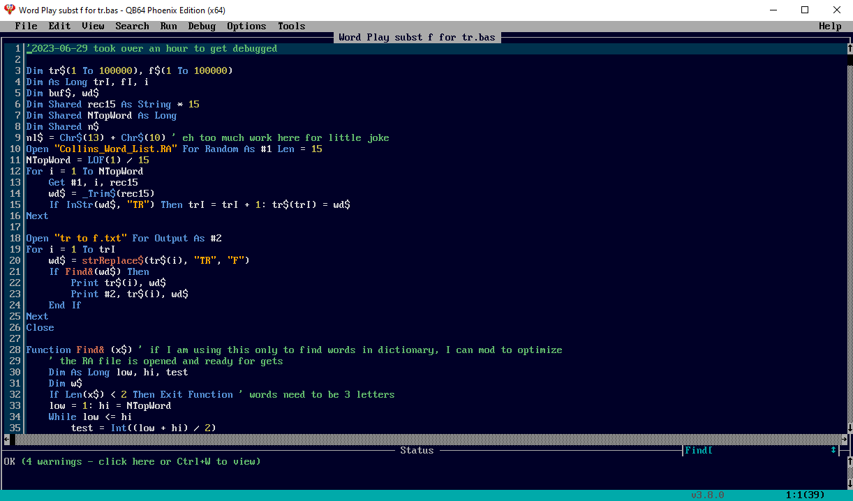Click the 'End If' line

[x=65, y=306]
